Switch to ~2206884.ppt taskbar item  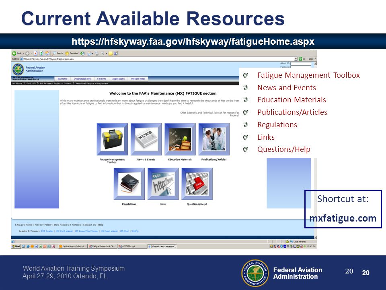tap(132, 246)
